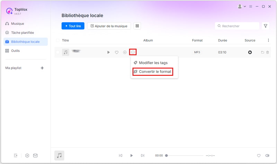Image resolution: width=277 pixels, height=164 pixels.
Task: Open the column options three-dot menu
Action: point(268,40)
